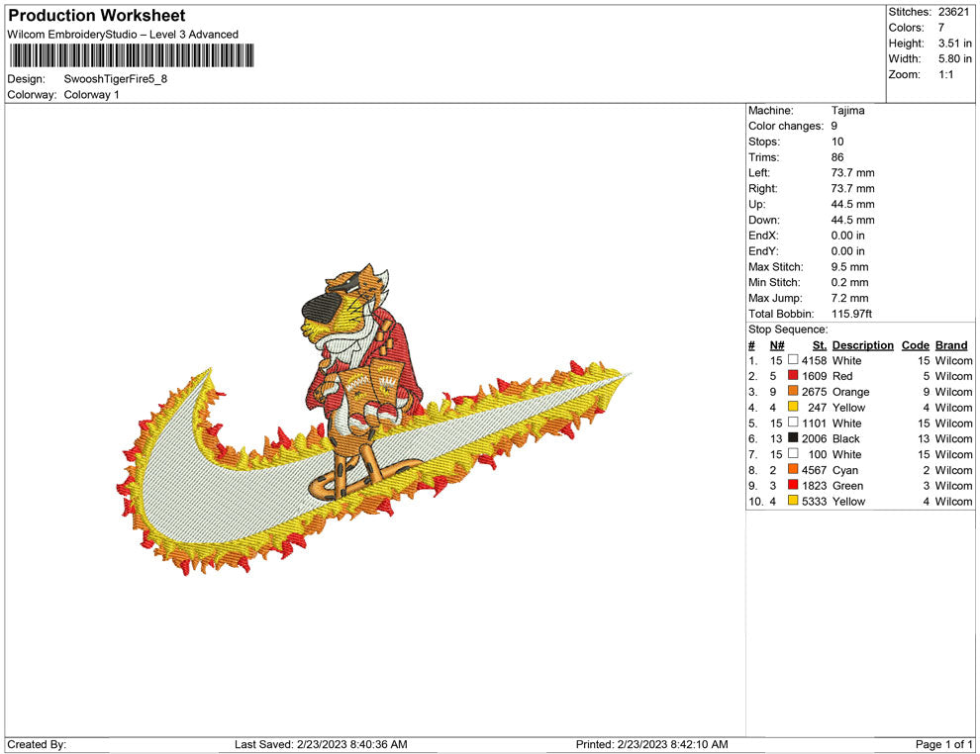Click the Total Bobbin value 115.97ft
This screenshot has width=980, height=754.
(852, 314)
